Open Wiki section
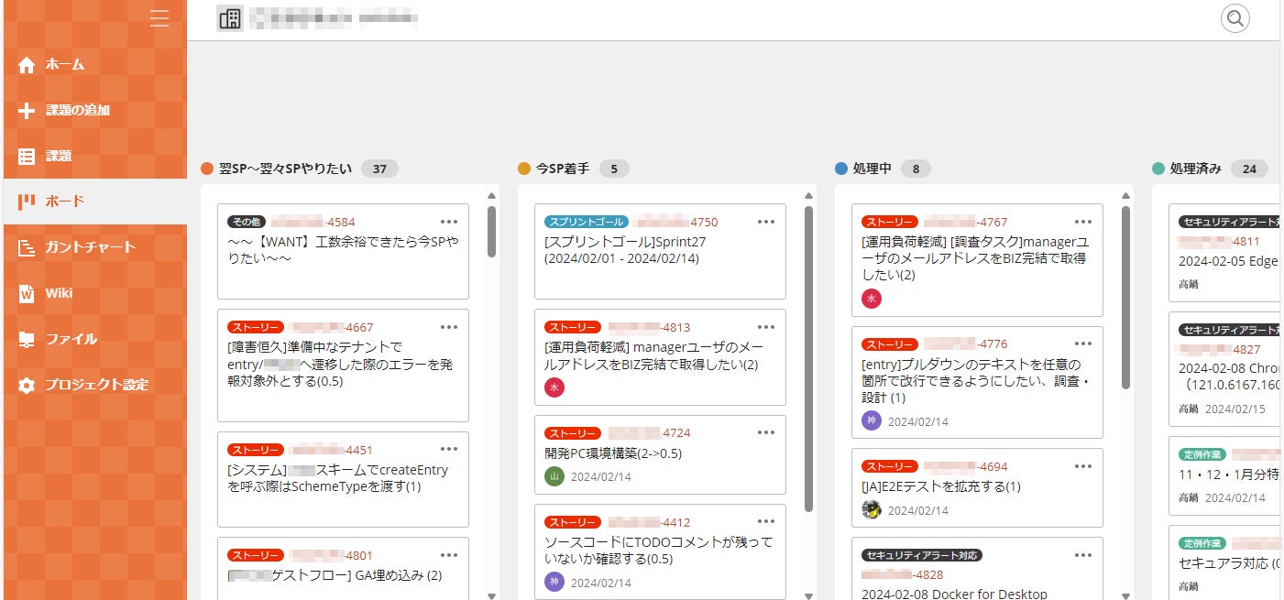This screenshot has height=600, width=1284. (x=93, y=293)
